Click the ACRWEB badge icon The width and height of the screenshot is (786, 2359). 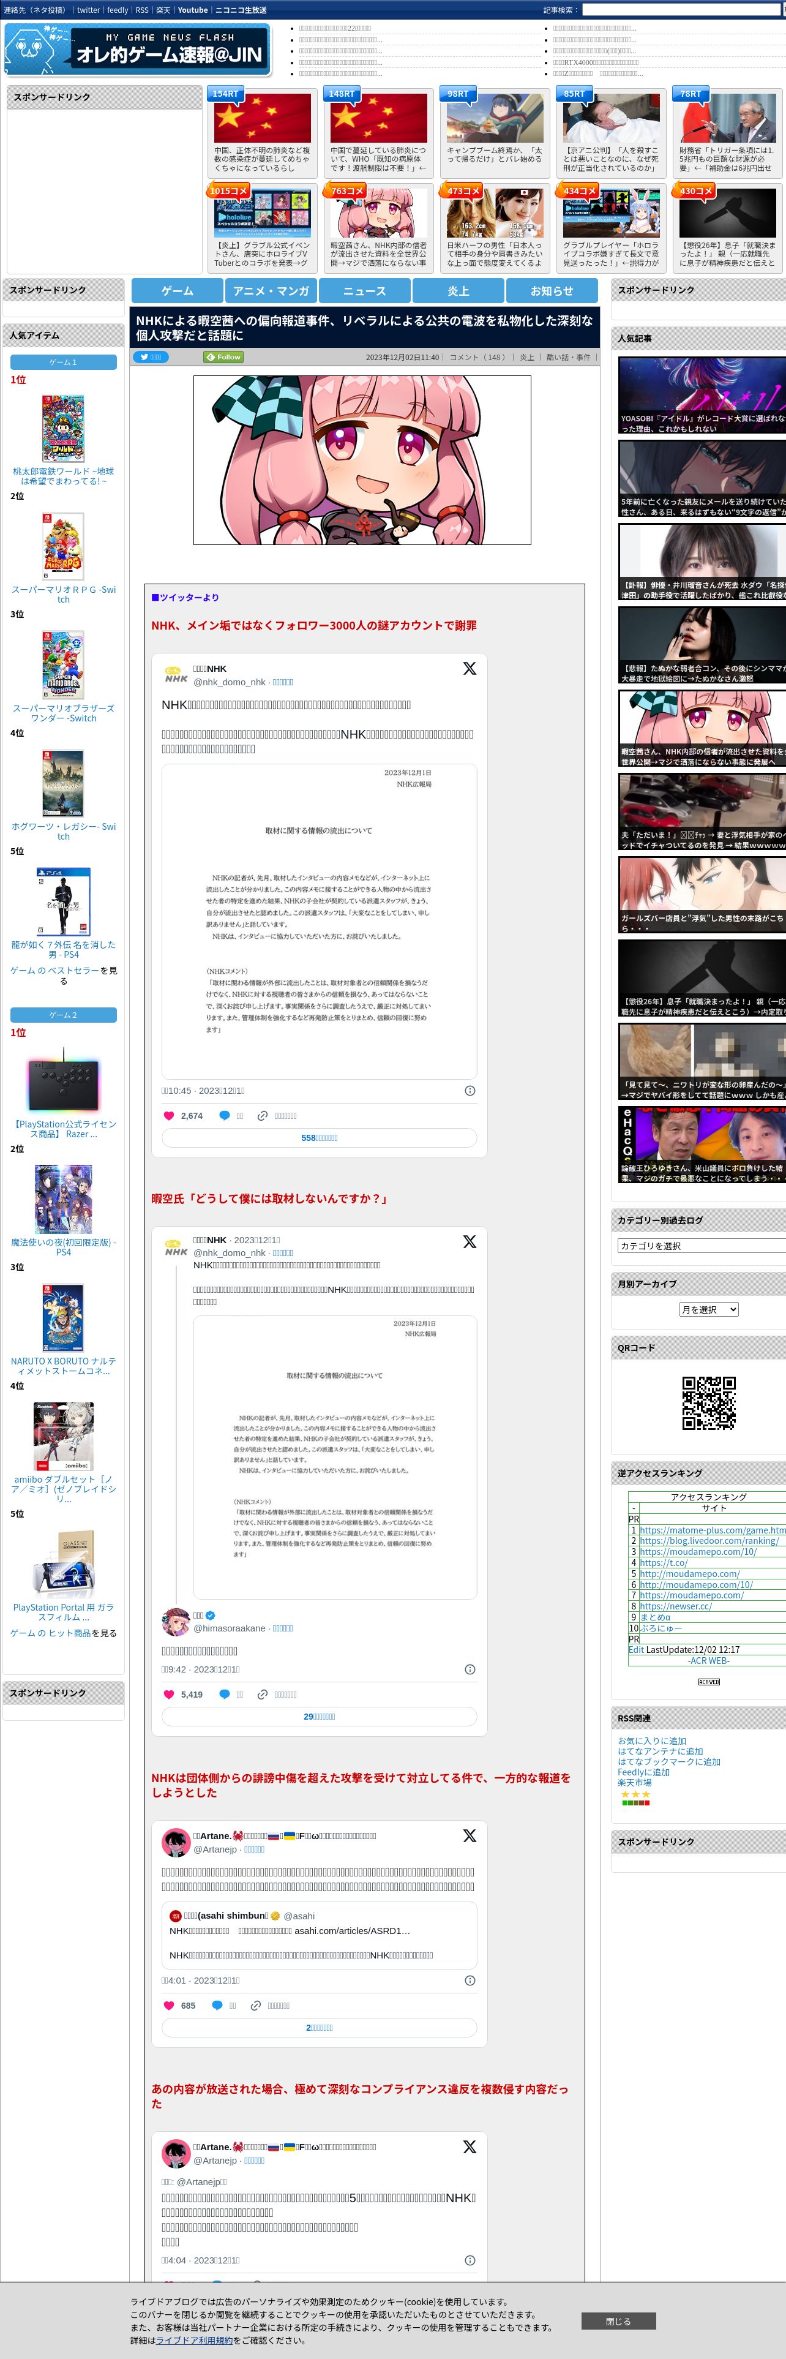point(709,1682)
